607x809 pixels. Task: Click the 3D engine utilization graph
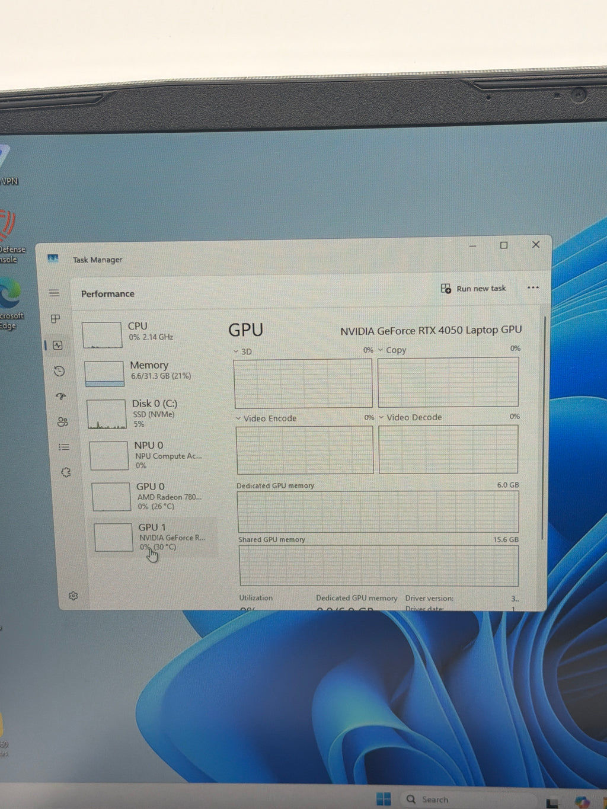tap(303, 383)
